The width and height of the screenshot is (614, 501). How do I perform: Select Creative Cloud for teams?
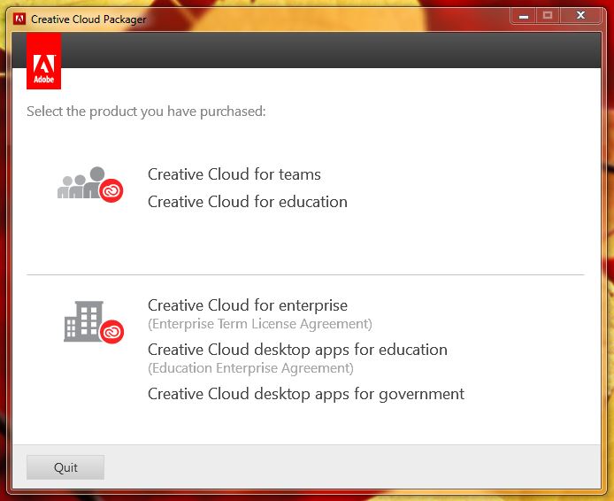(x=234, y=174)
